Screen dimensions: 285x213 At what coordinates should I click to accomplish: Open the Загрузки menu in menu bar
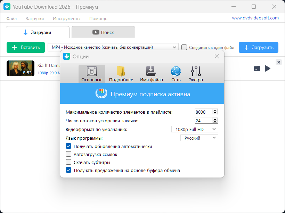[35, 18]
